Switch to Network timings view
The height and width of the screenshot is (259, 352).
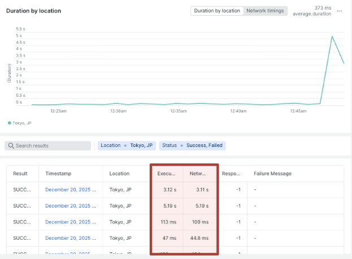pos(266,11)
